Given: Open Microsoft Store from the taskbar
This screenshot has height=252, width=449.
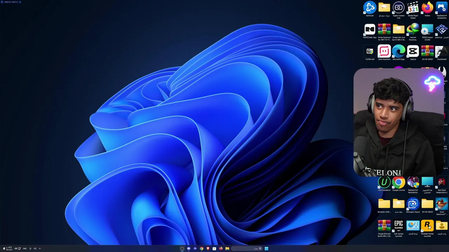Looking at the screenshot, I should 214,248.
